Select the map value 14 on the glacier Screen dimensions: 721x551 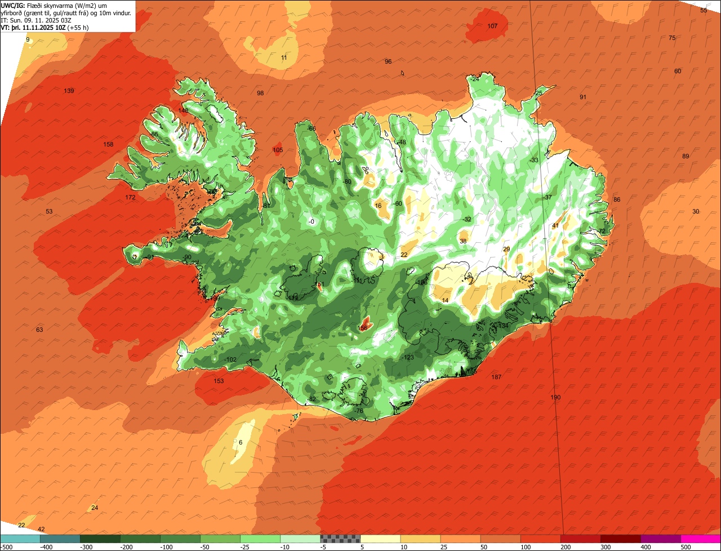[446, 300]
